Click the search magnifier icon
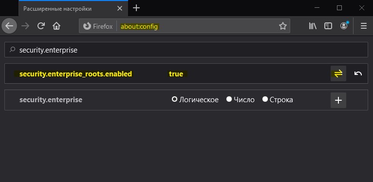This screenshot has height=182, width=373. pos(12,50)
